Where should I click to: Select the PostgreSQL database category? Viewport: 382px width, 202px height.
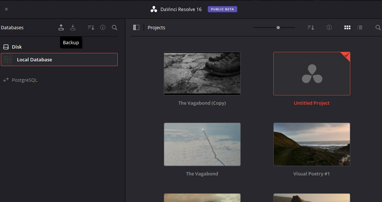(24, 80)
